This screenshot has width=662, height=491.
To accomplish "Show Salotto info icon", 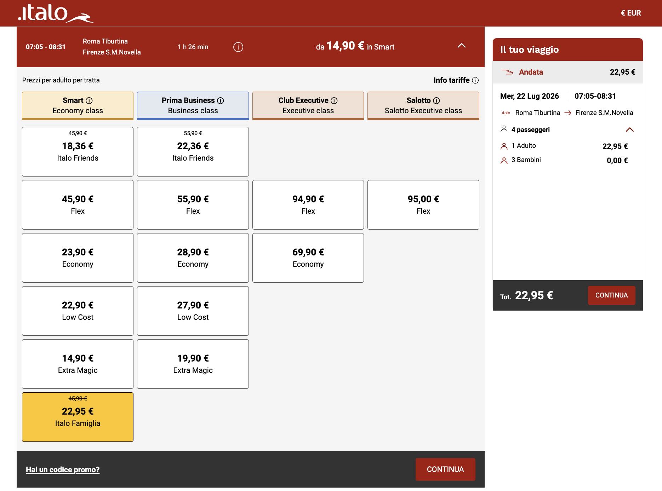I will tap(436, 101).
